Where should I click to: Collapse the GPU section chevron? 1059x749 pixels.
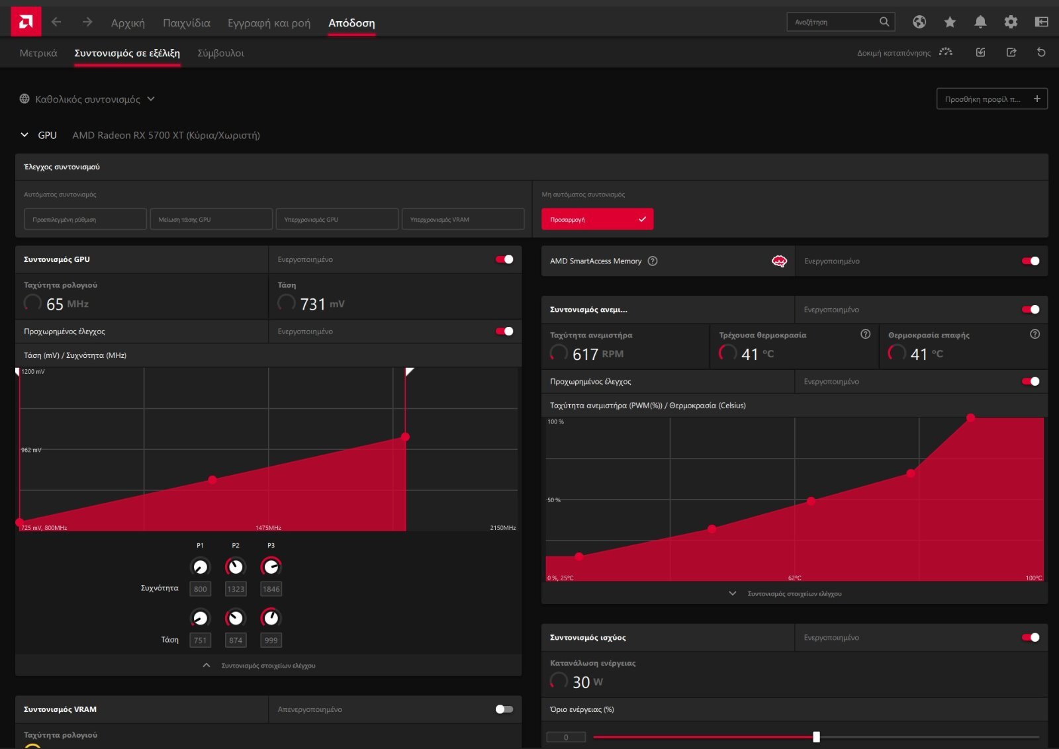[24, 135]
